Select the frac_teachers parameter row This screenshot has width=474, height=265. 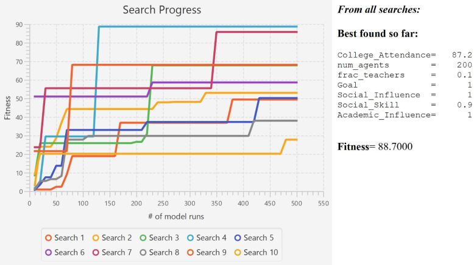tap(405, 75)
